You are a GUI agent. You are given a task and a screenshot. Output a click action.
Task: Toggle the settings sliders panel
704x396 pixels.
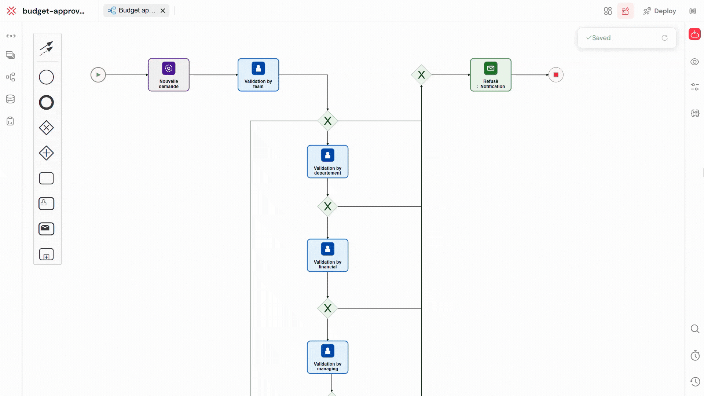click(x=695, y=87)
